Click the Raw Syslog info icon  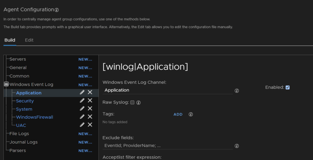click(x=138, y=102)
